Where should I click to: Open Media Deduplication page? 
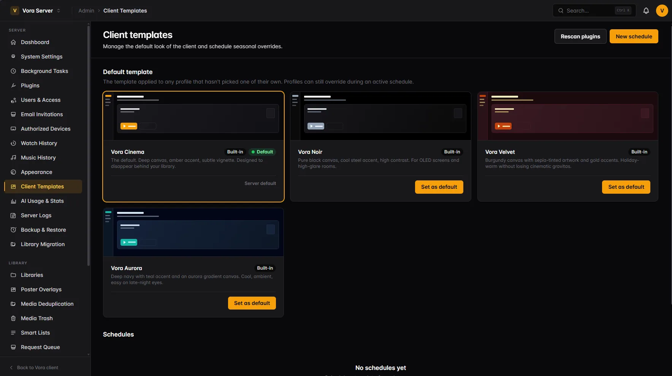coord(43,304)
